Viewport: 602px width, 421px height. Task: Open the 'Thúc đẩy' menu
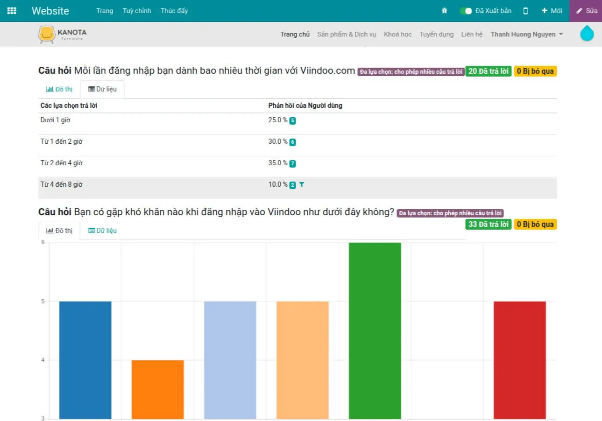point(174,11)
